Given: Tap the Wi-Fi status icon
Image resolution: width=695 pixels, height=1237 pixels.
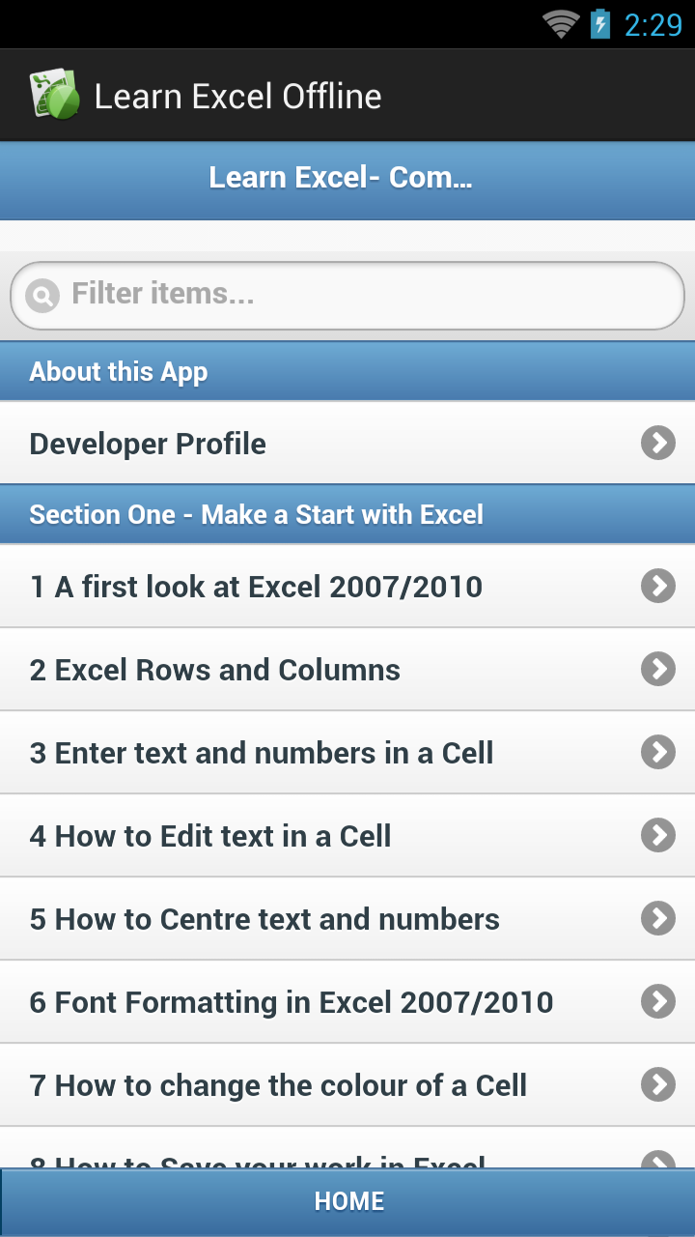Looking at the screenshot, I should click(561, 23).
